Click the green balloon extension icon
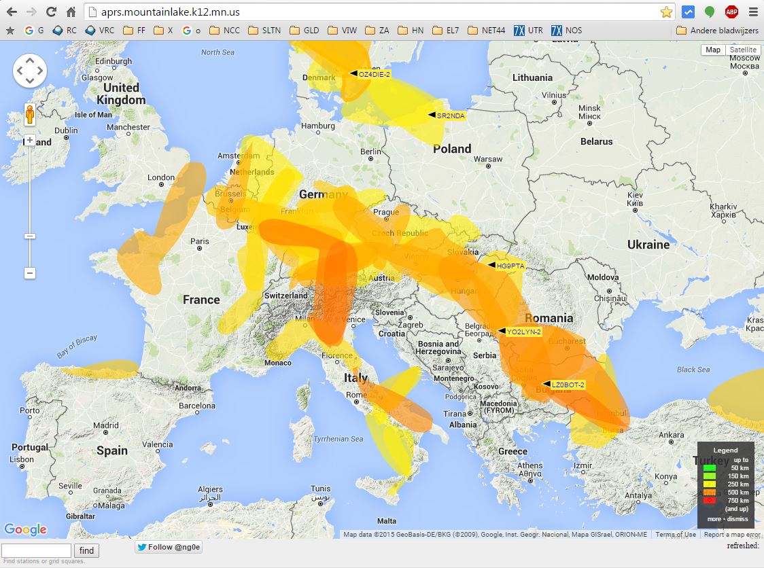 (710, 12)
